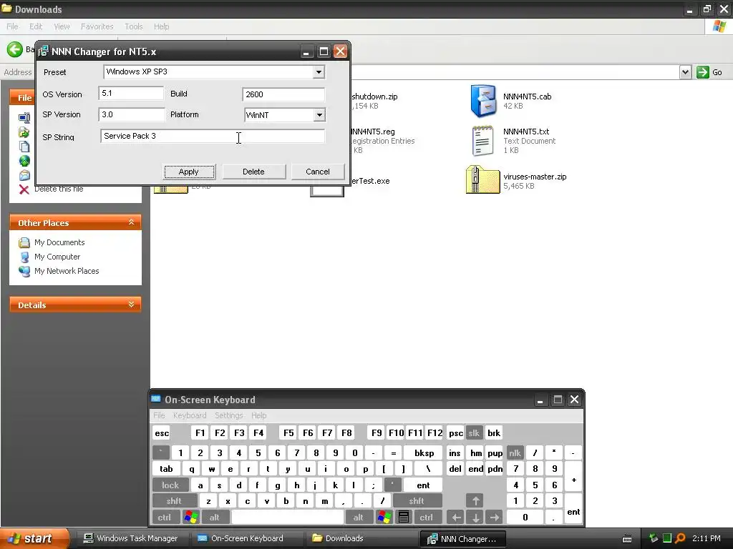Image resolution: width=733 pixels, height=549 pixels.
Task: Open My Network Places link
Action: coord(67,271)
